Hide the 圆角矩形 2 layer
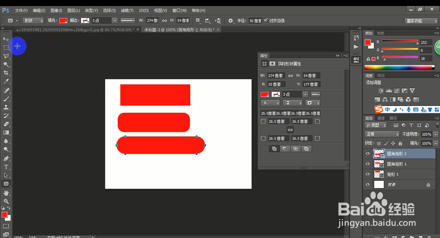Image resolution: width=440 pixels, height=238 pixels. pos(368,154)
